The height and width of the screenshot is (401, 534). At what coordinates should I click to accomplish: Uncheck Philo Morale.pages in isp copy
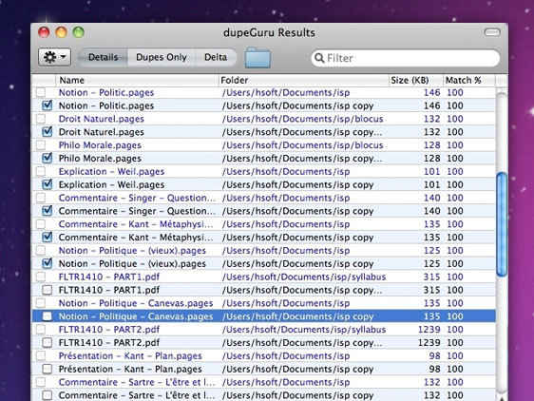coord(47,158)
